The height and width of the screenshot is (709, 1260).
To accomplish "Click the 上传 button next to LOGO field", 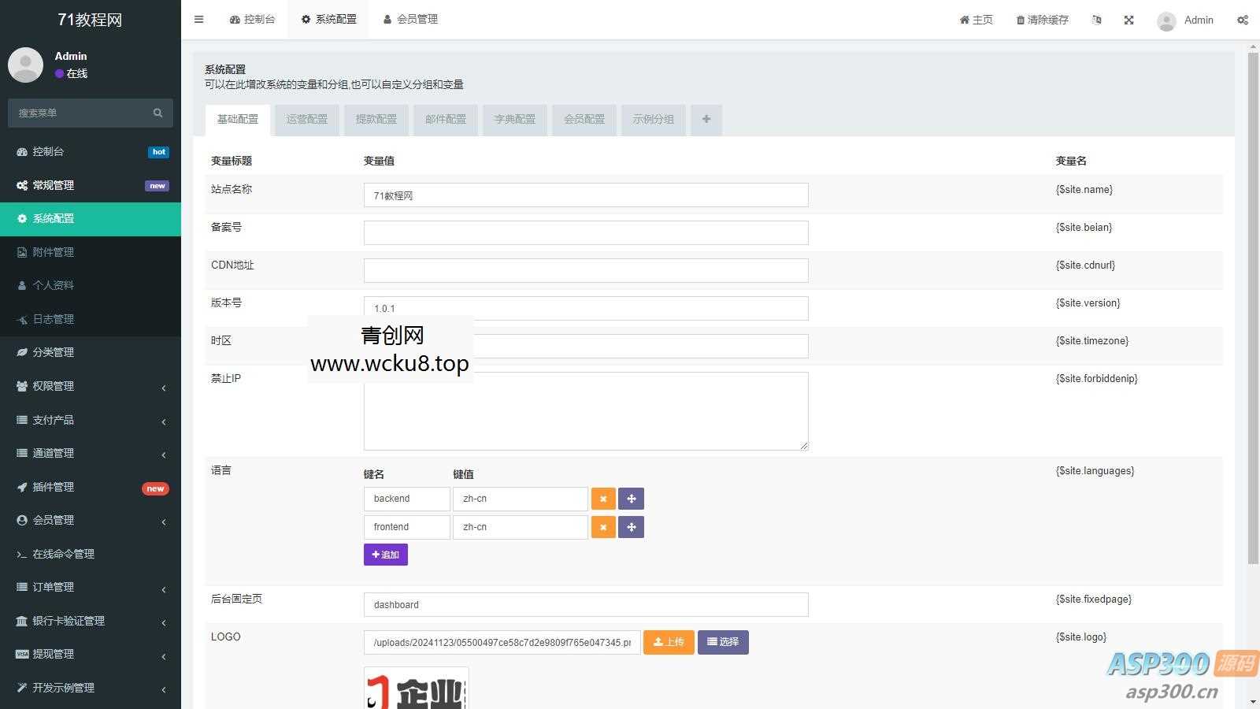I will (668, 642).
